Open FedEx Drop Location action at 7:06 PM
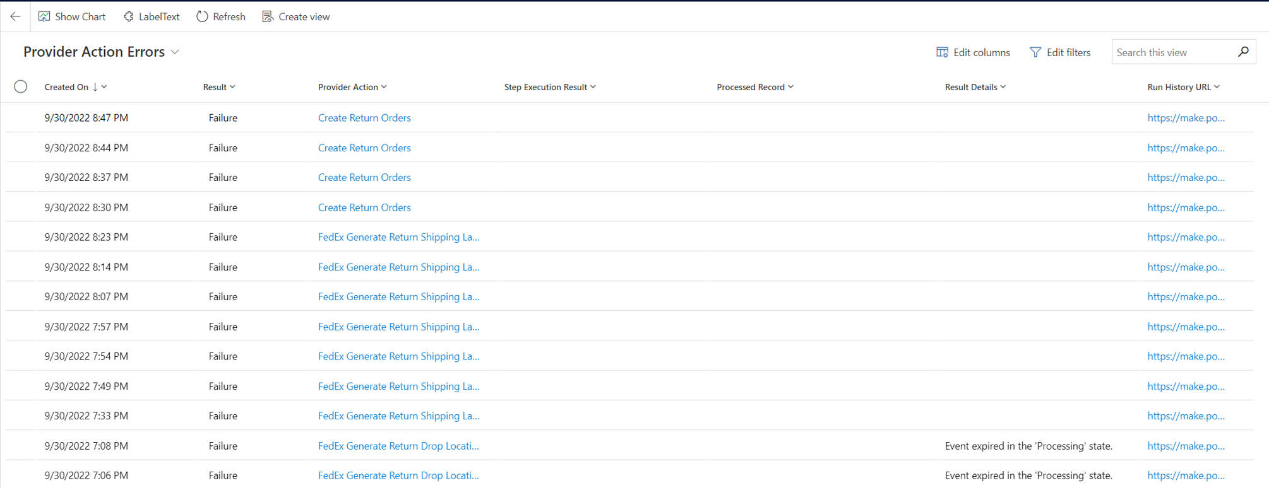The image size is (1269, 495). coord(398,475)
